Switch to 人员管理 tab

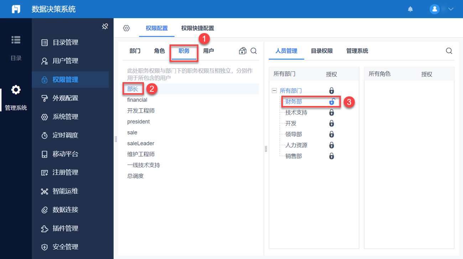(286, 51)
